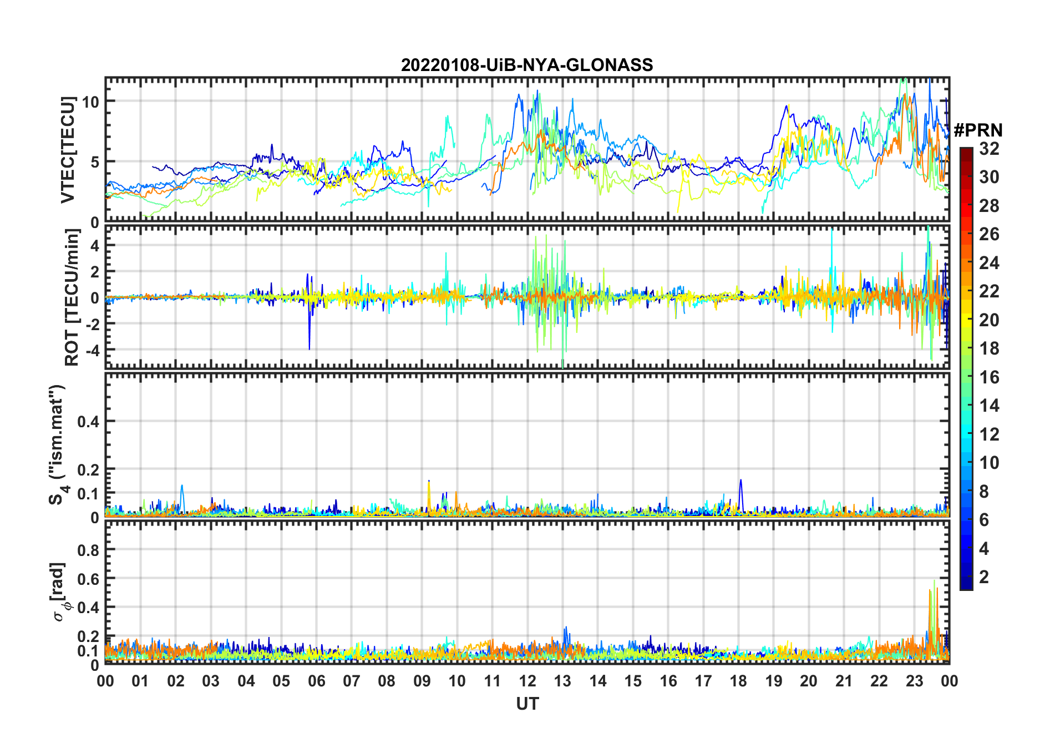Click the x-axis tick label 06
1055x738 pixels.
[x=316, y=681]
